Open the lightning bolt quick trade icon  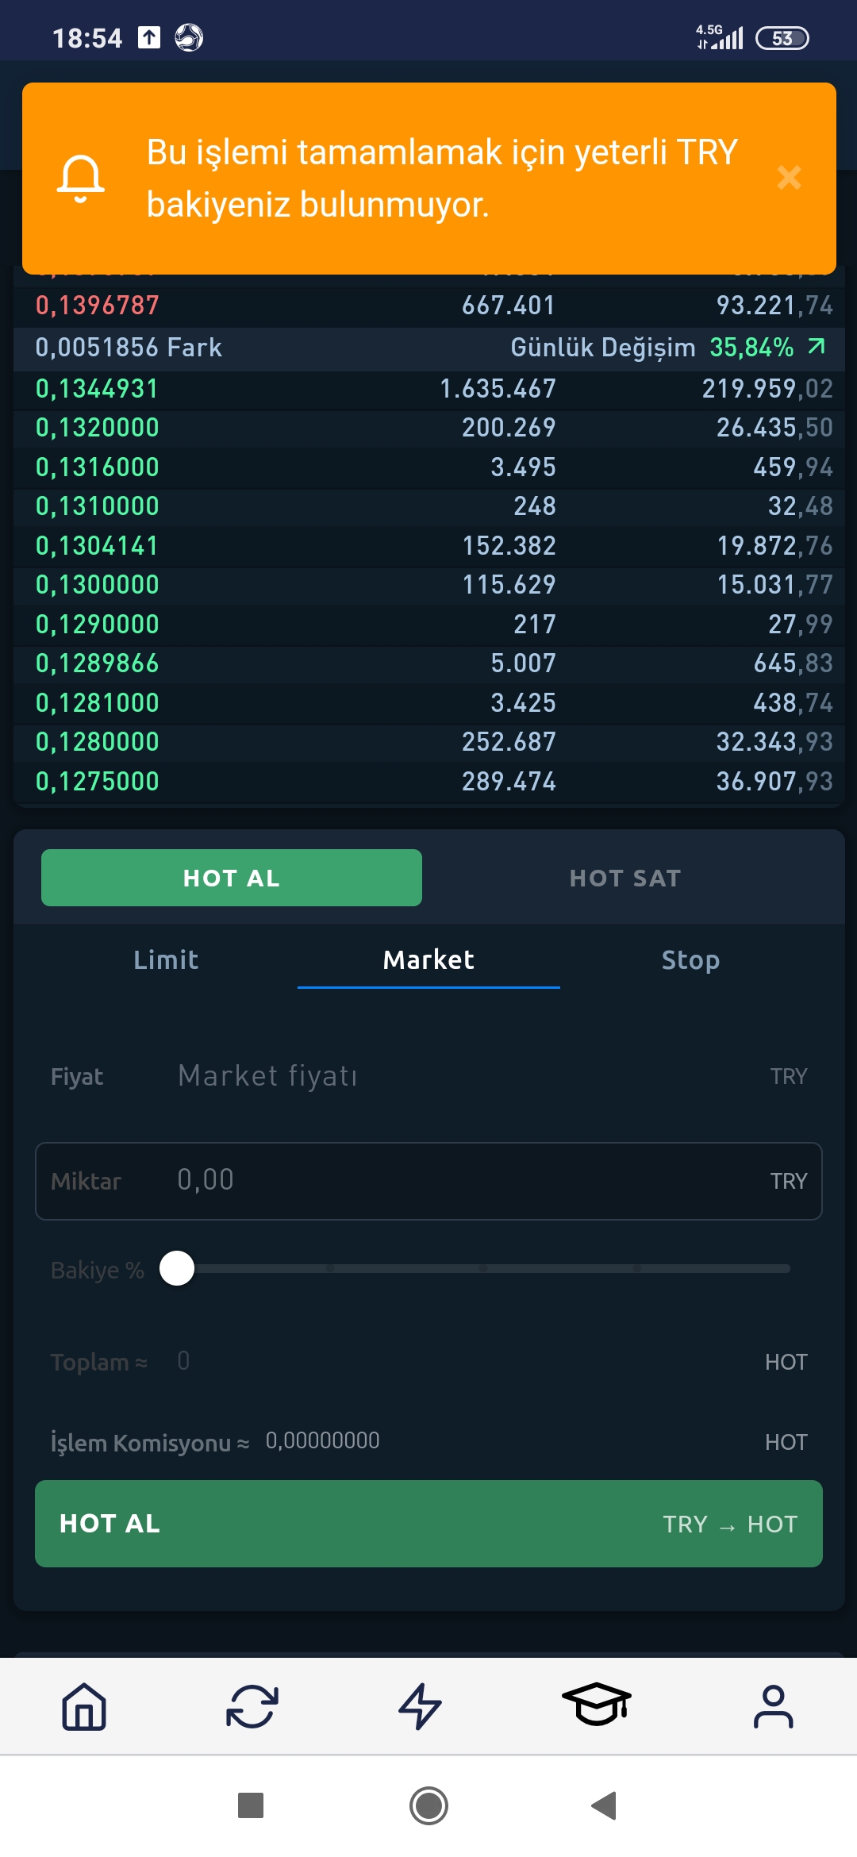pyautogui.click(x=420, y=1706)
